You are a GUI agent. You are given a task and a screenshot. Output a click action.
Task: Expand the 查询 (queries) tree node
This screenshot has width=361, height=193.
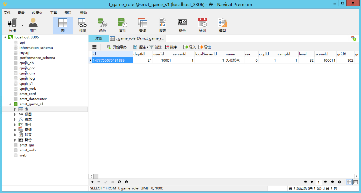tap(15, 130)
